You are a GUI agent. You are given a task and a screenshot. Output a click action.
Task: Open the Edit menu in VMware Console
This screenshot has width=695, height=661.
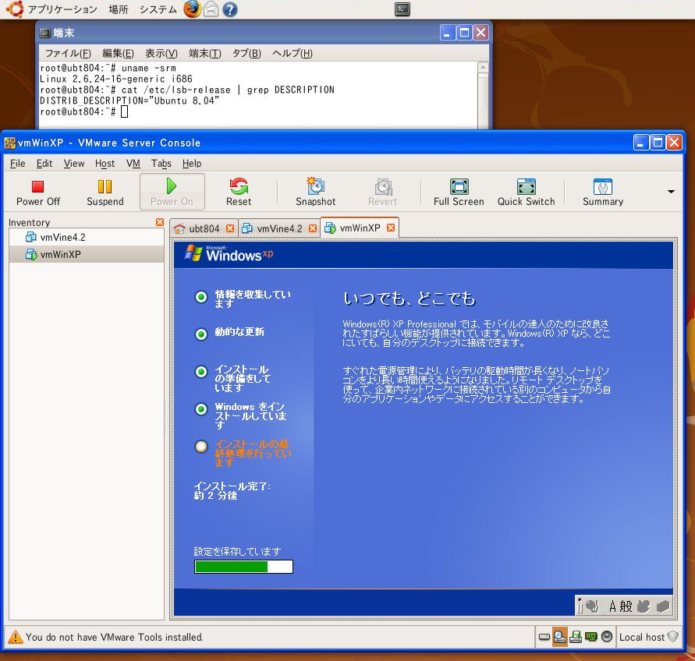click(44, 164)
